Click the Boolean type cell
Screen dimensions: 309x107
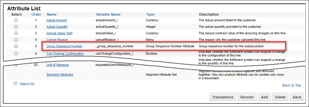(x=152, y=54)
